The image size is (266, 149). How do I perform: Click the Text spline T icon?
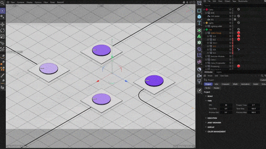pyautogui.click(x=199, y=23)
